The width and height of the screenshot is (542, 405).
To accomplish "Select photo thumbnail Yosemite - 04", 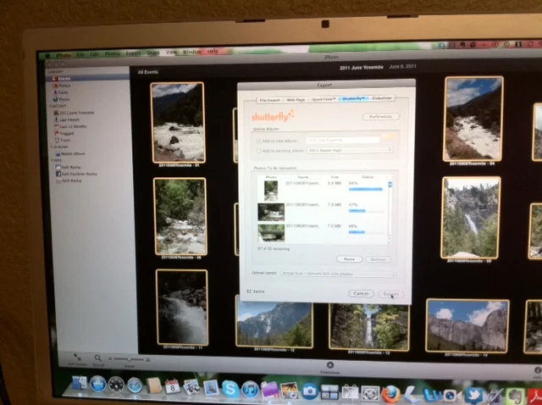I will (473, 119).
